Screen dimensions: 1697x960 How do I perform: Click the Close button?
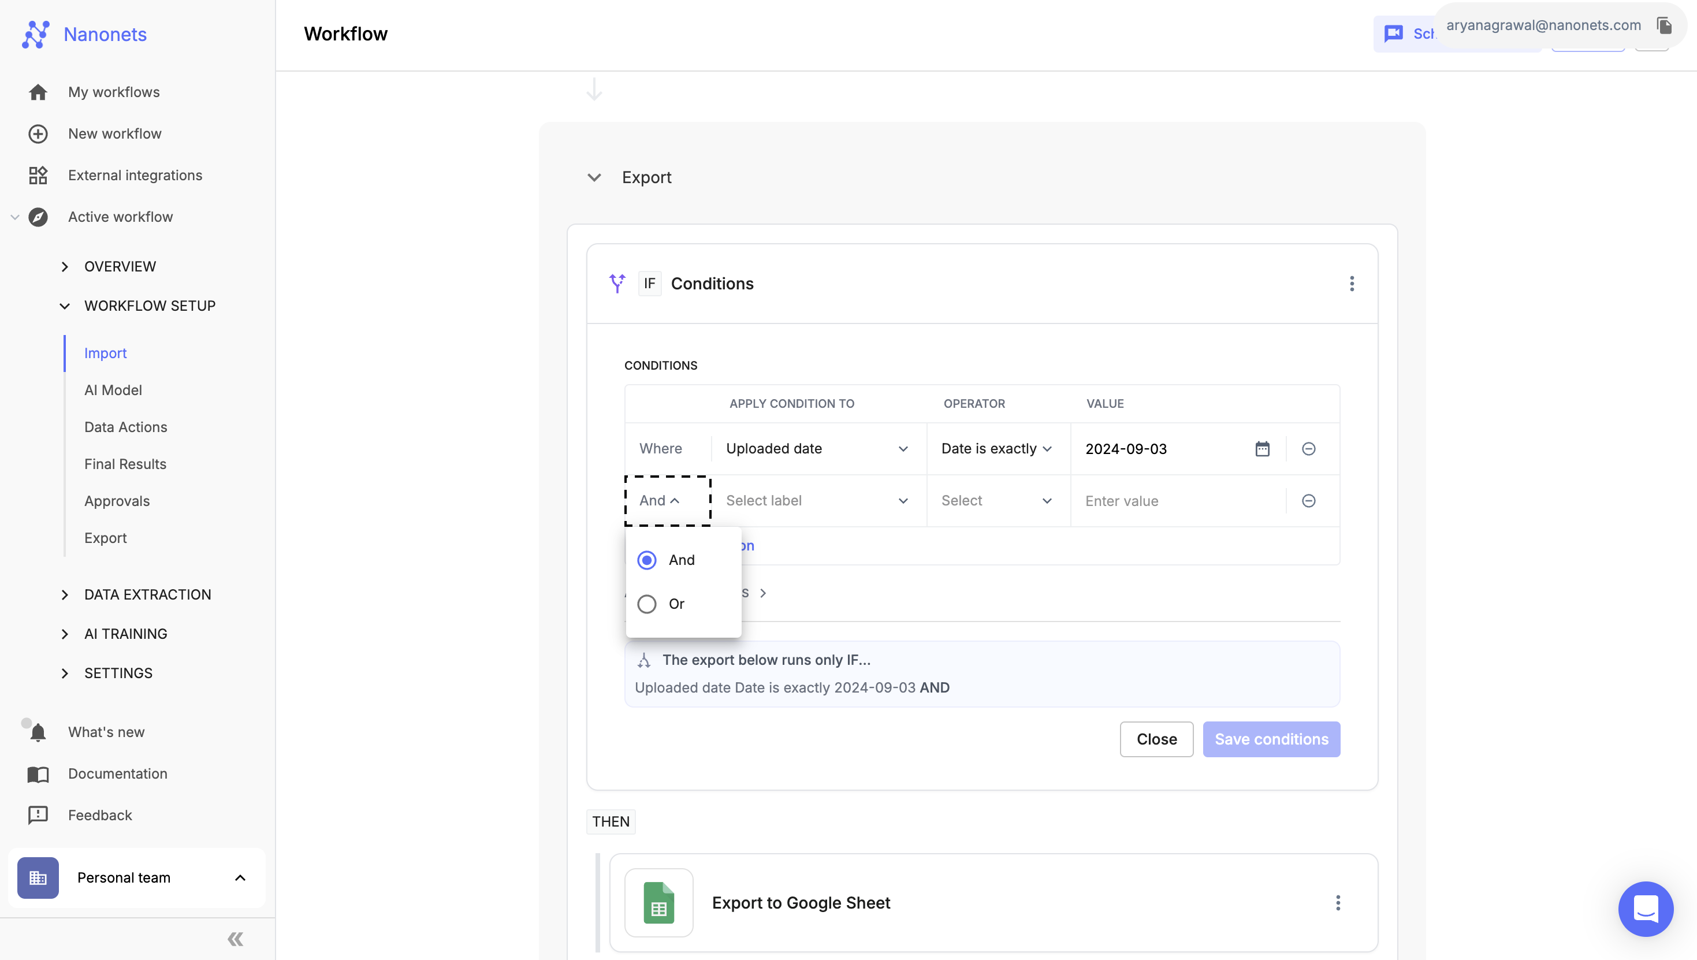(x=1156, y=739)
